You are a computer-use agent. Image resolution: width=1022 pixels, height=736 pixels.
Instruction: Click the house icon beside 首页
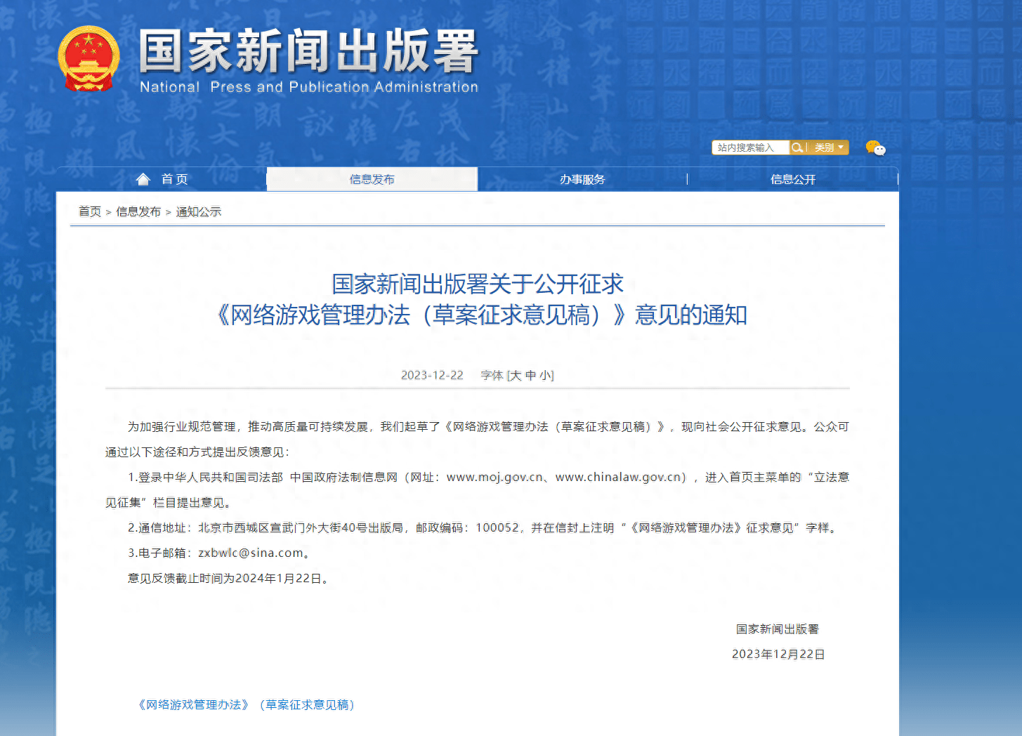click(143, 179)
